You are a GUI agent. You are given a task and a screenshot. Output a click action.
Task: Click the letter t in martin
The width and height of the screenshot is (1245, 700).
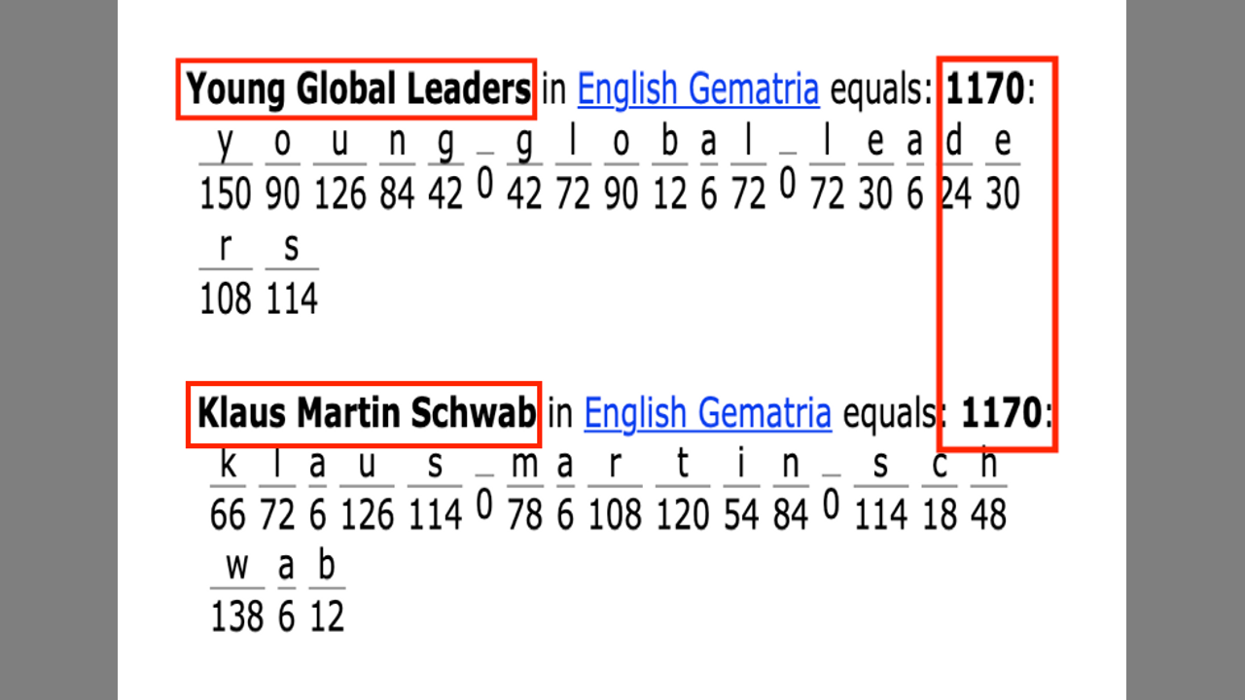pyautogui.click(x=682, y=466)
